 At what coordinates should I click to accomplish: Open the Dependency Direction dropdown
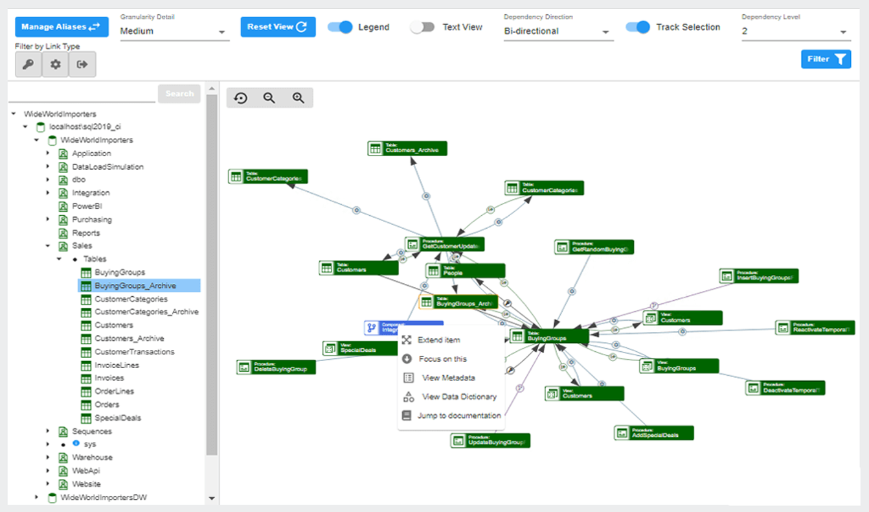pos(558,31)
